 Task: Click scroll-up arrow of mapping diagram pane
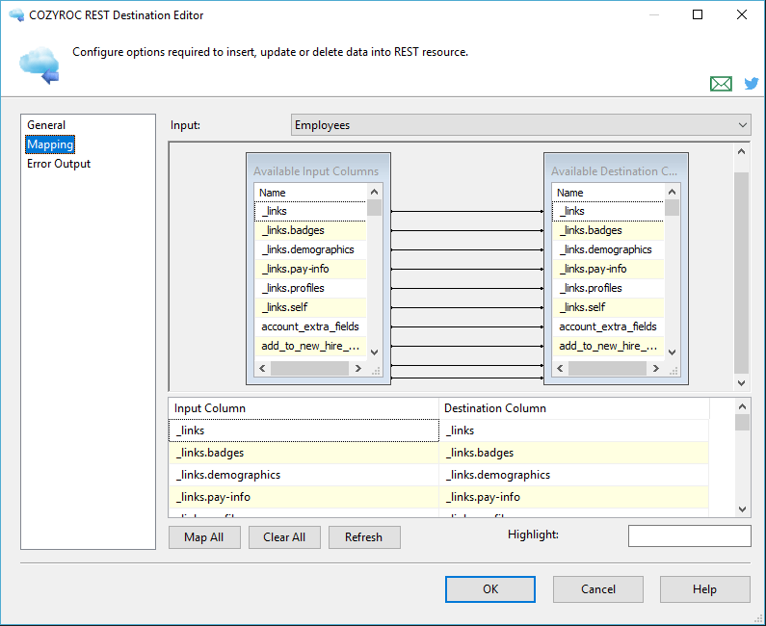(x=742, y=151)
